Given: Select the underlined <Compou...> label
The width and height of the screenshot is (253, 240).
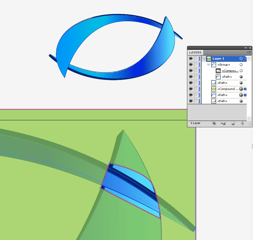Looking at the screenshot, I should coord(230,70).
